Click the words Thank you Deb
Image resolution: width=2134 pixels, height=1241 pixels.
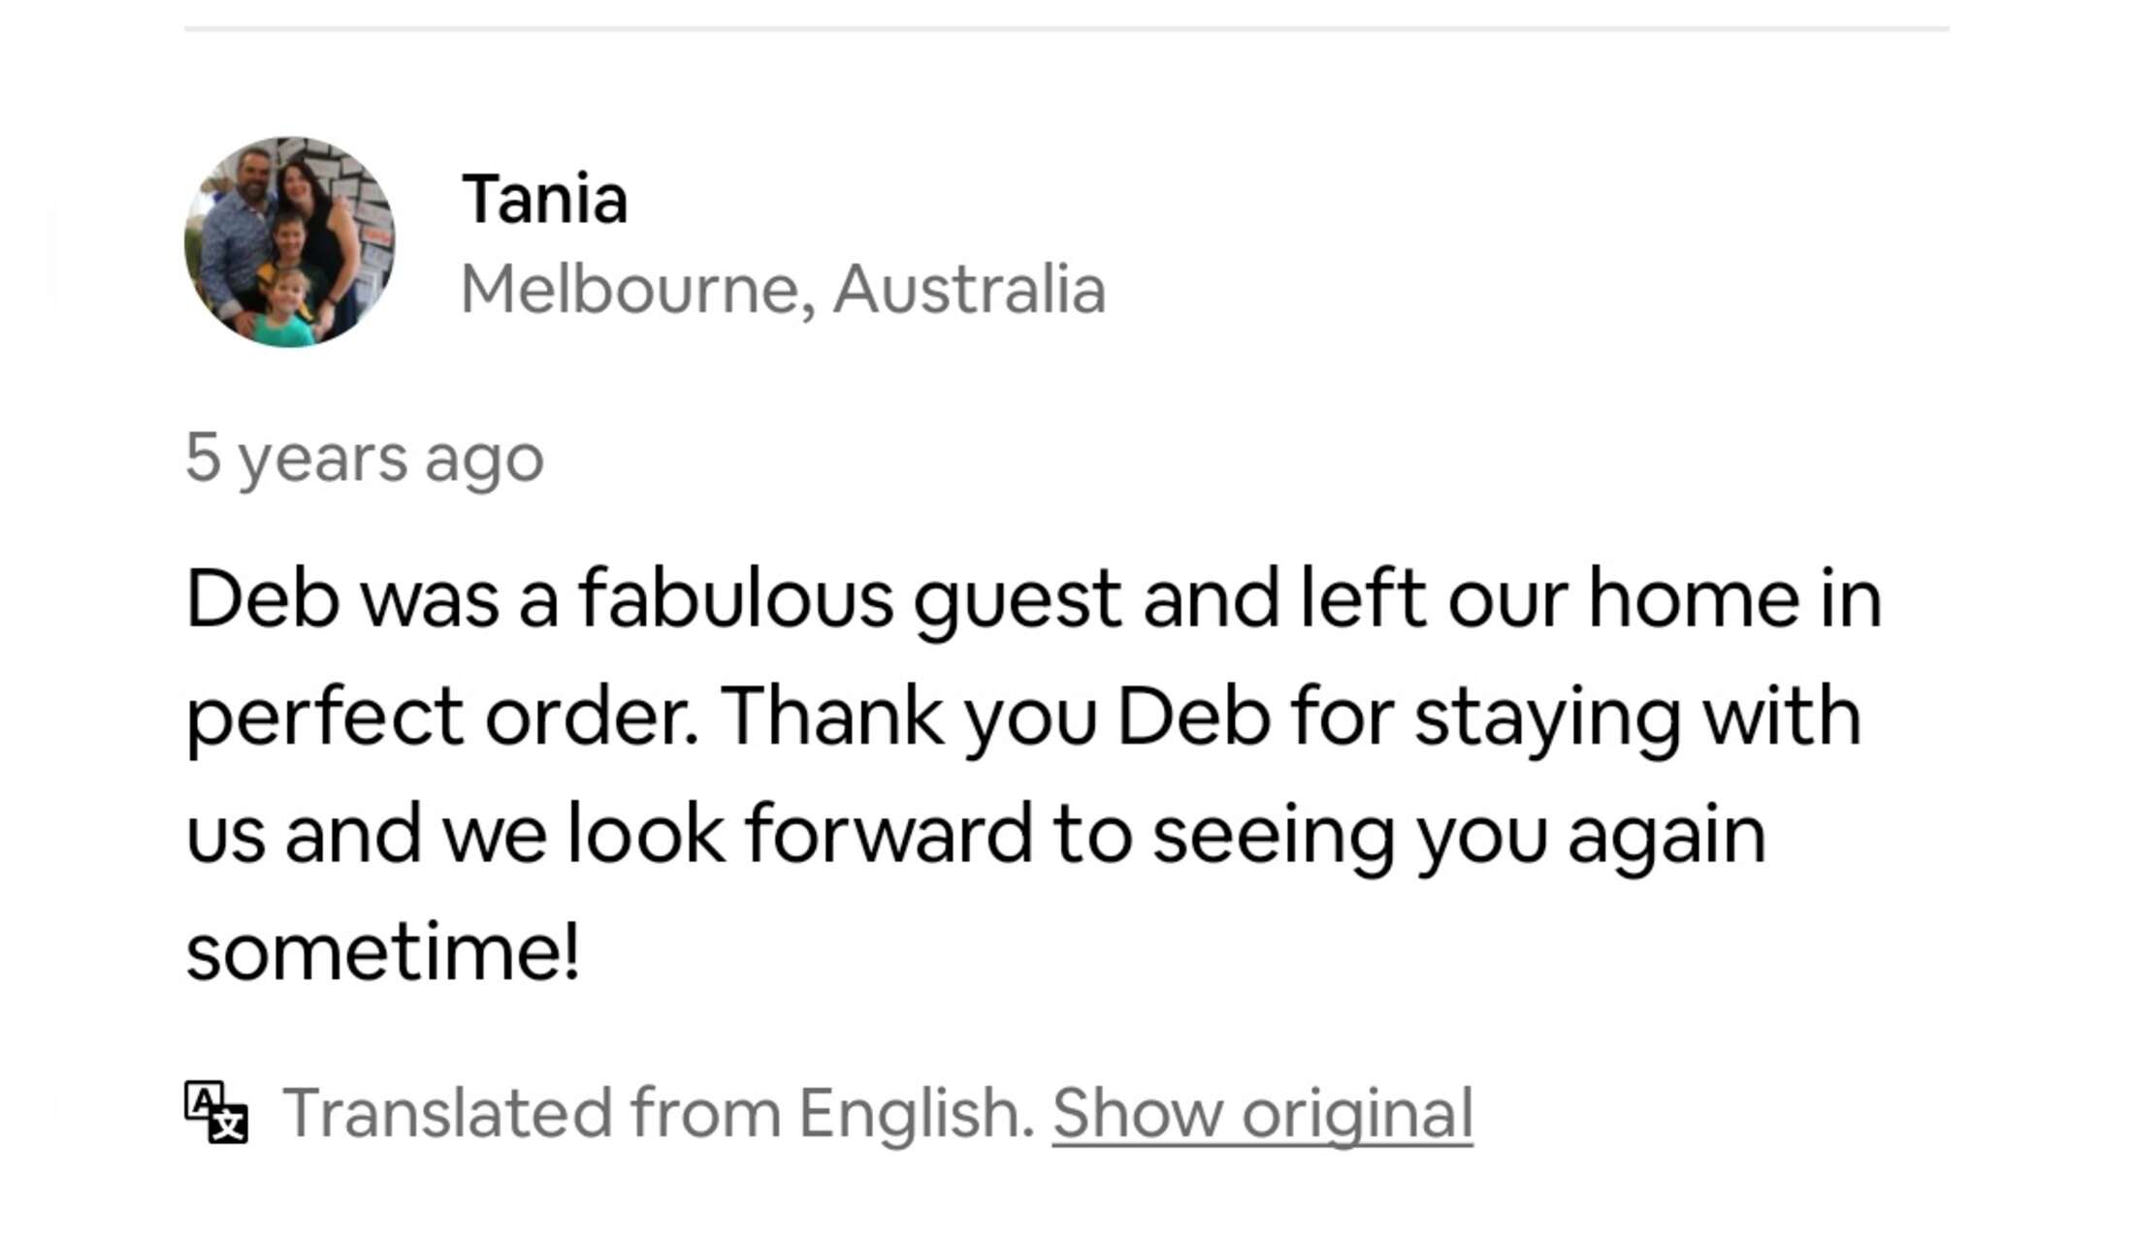click(995, 718)
